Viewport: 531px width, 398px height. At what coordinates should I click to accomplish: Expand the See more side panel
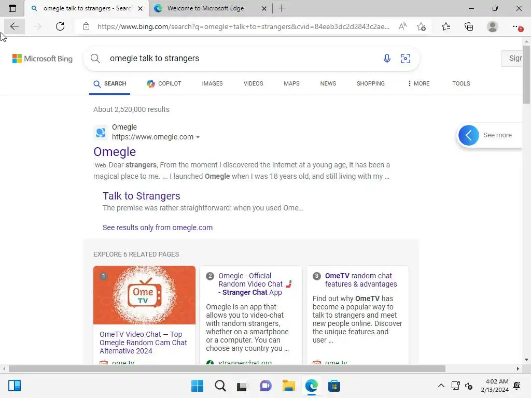point(490,135)
